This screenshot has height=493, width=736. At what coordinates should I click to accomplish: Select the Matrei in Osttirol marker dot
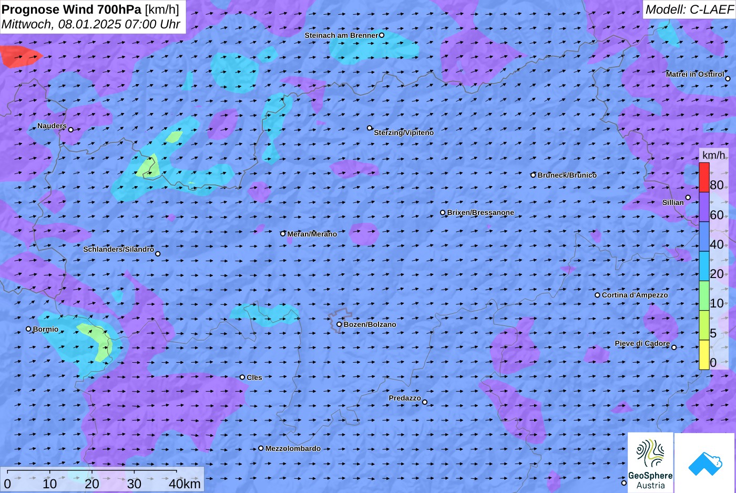[728, 79]
